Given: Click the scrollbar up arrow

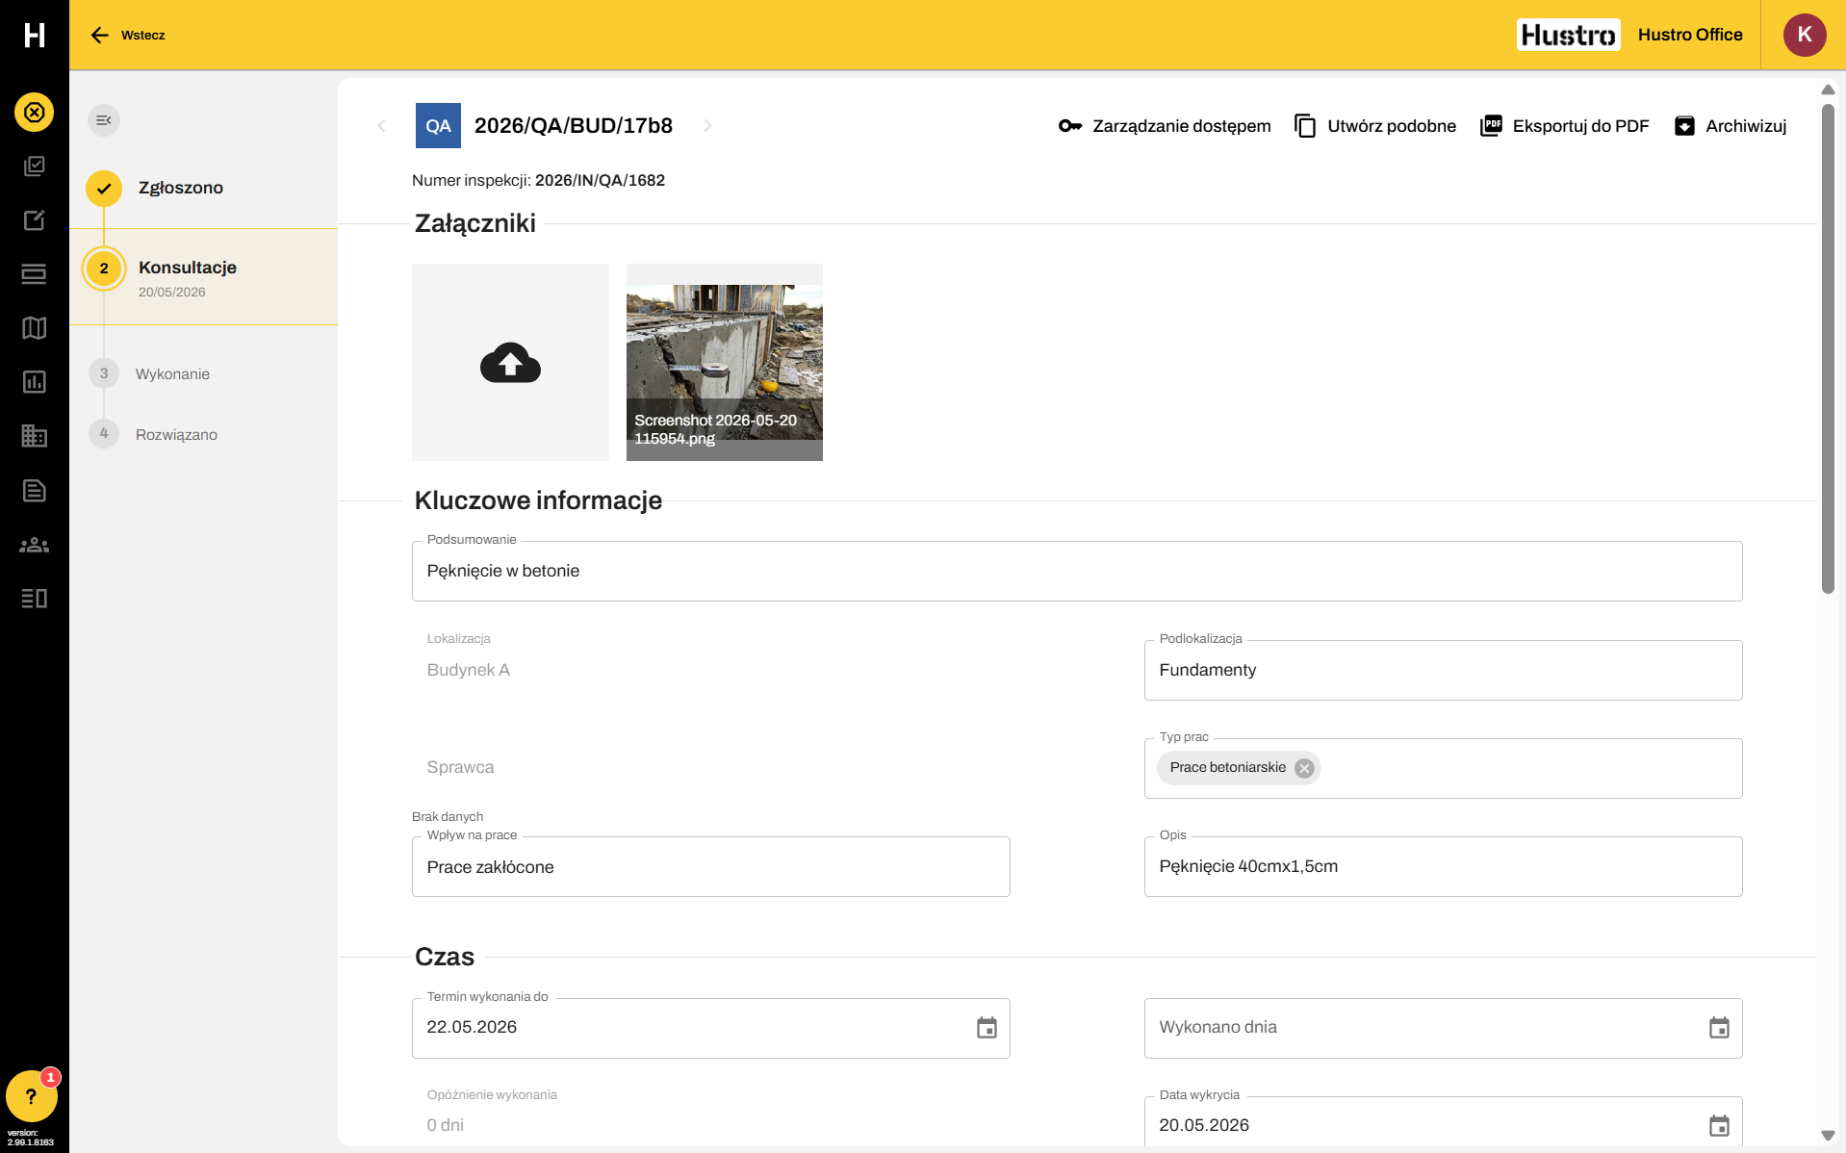Looking at the screenshot, I should pos(1828,90).
